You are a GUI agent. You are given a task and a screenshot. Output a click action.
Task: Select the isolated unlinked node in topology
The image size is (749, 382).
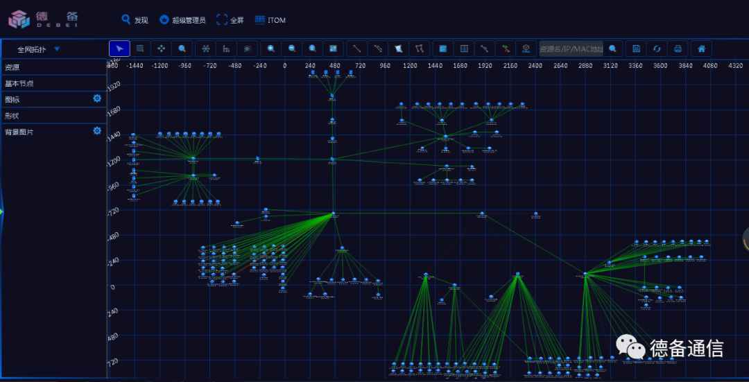pyautogui.click(x=536, y=214)
